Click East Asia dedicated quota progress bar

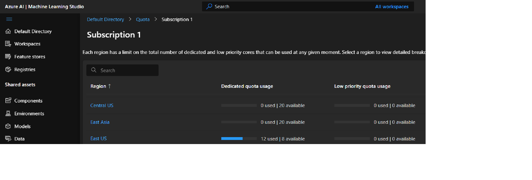[239, 122]
